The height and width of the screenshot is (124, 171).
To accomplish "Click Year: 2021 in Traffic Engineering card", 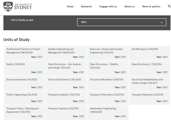I will click(37, 101).
